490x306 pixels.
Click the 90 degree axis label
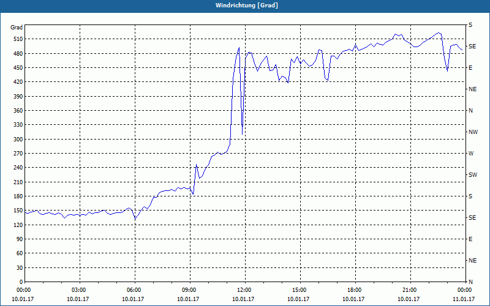pyautogui.click(x=20, y=239)
